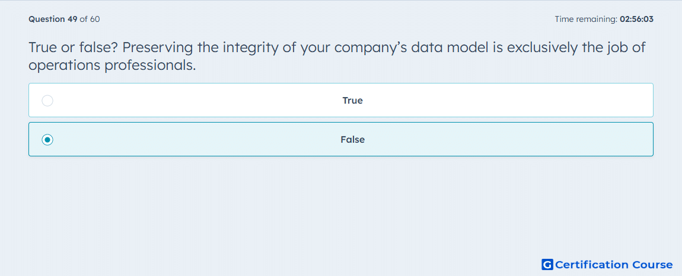Viewport: 682px width, 276px height.
Task: Click the bold 'False' label text
Action: pos(353,140)
